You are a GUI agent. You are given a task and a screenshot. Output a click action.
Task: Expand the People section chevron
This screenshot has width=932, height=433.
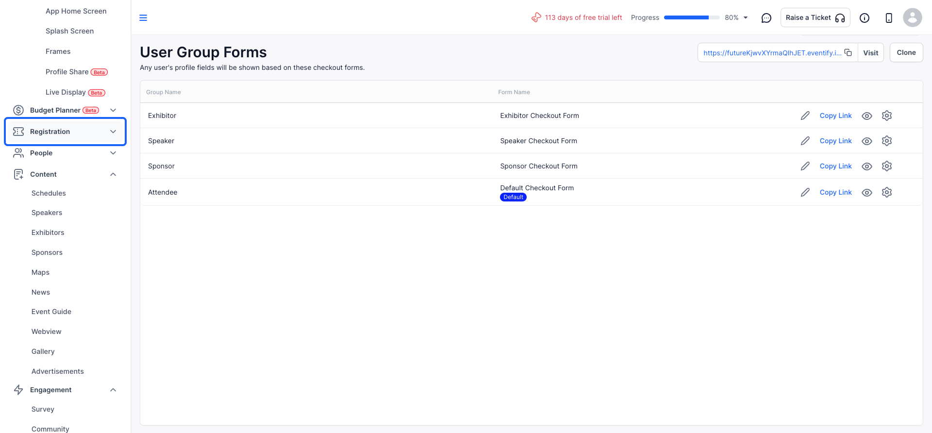tap(113, 153)
